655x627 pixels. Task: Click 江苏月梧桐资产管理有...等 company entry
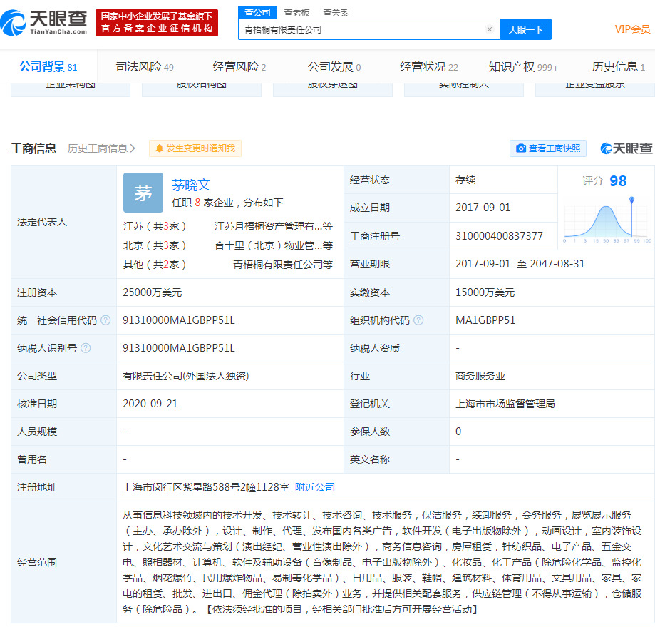point(274,226)
